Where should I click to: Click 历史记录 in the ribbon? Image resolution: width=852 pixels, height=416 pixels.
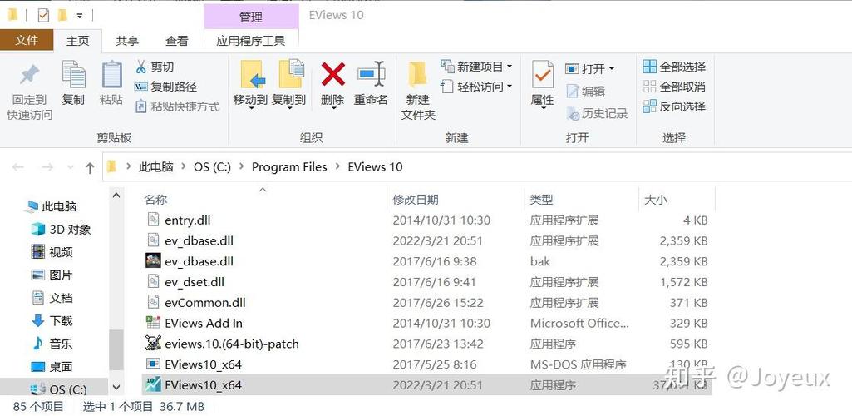click(597, 113)
